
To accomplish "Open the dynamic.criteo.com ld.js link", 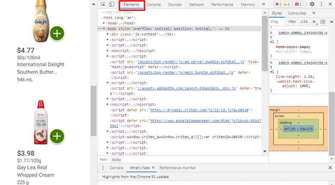I will click(199, 110).
